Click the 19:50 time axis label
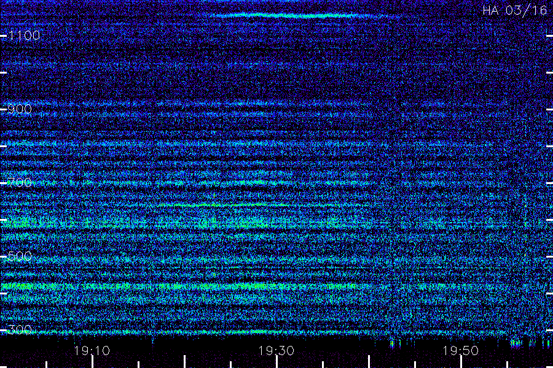 coord(461,351)
